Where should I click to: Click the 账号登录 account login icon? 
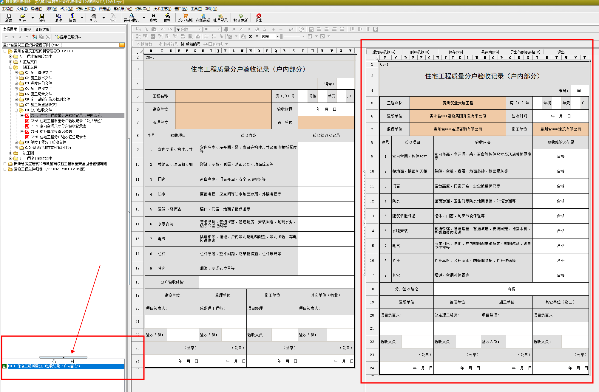point(220,18)
